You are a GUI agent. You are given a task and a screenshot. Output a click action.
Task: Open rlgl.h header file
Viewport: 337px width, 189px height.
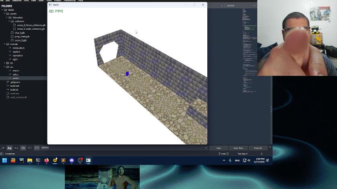pos(15,59)
